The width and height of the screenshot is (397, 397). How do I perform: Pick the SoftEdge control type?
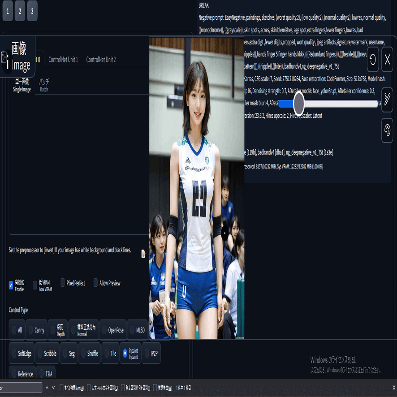[22, 353]
